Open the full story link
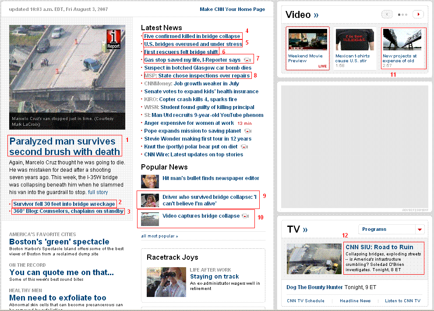The height and width of the screenshot is (311, 434). click(98, 192)
